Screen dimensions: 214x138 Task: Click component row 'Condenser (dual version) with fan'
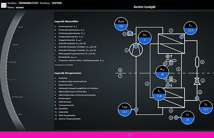[71, 81]
